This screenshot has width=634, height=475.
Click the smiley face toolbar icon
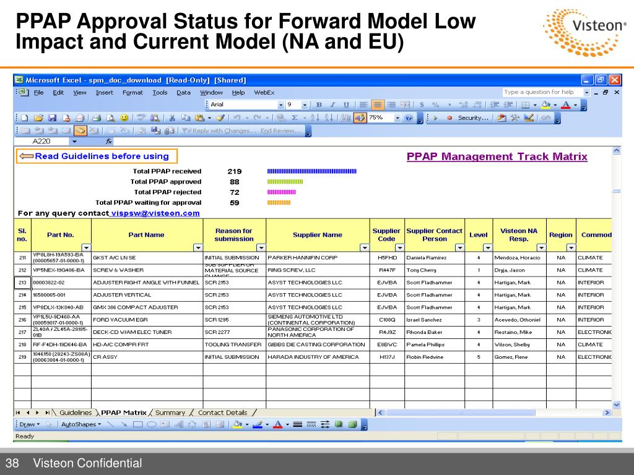click(x=124, y=118)
